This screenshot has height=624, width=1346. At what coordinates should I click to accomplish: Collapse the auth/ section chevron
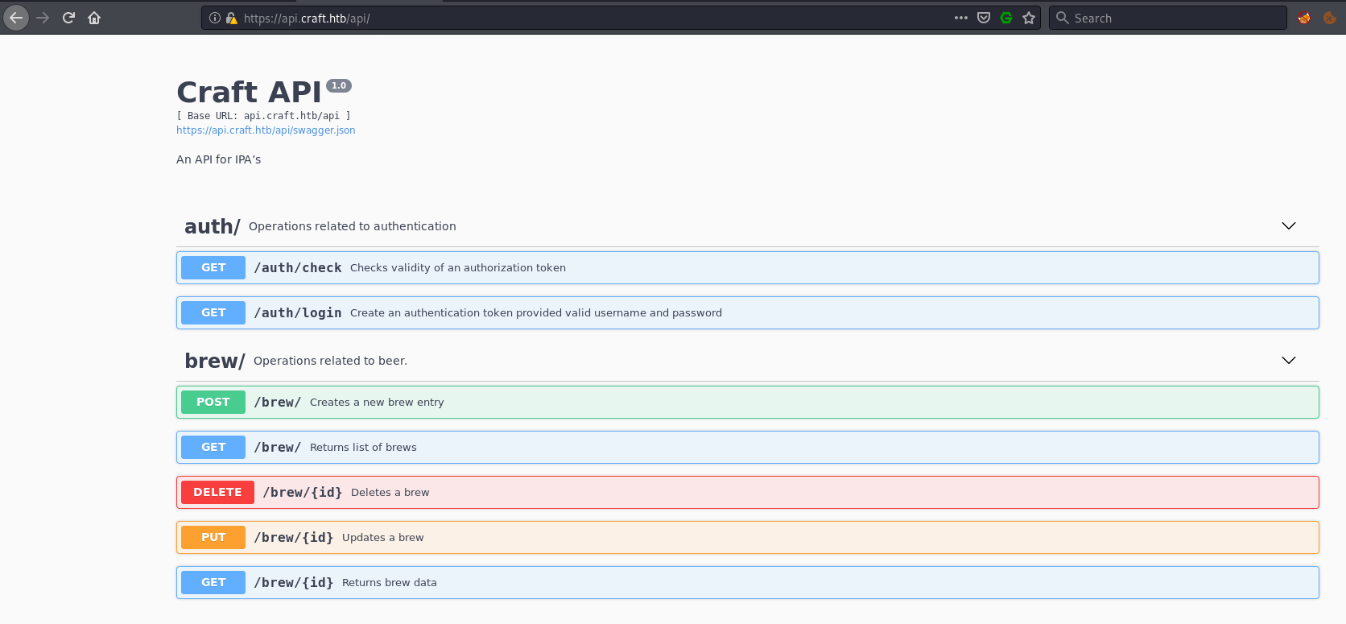click(1289, 225)
